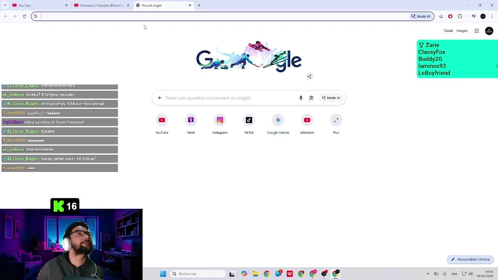The image size is (498, 280).
Task: Open Attention shortcut
Action: pyautogui.click(x=307, y=124)
